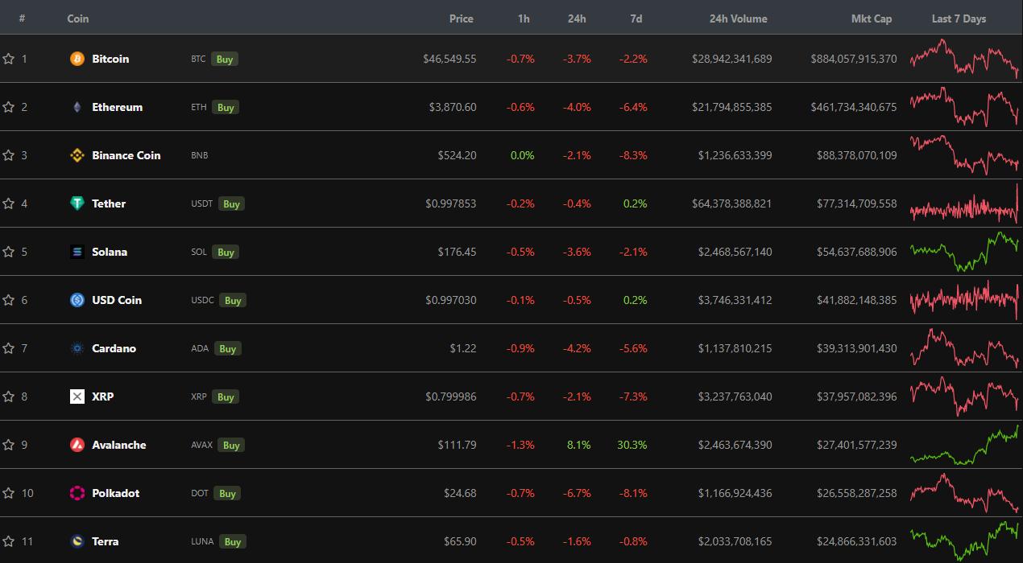
Task: Open the Bitcoin coin page link
Action: pyautogui.click(x=110, y=59)
